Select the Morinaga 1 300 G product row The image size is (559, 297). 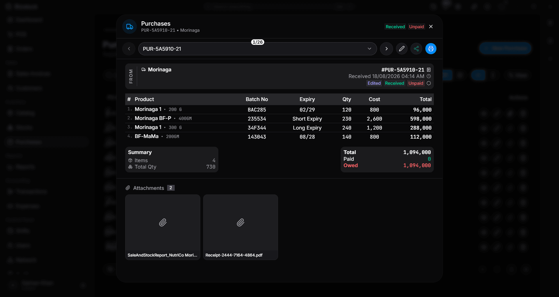279,128
